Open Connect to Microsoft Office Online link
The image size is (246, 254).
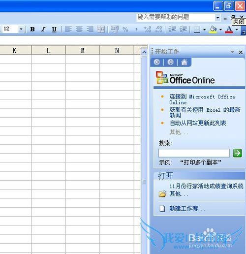pos(202,99)
